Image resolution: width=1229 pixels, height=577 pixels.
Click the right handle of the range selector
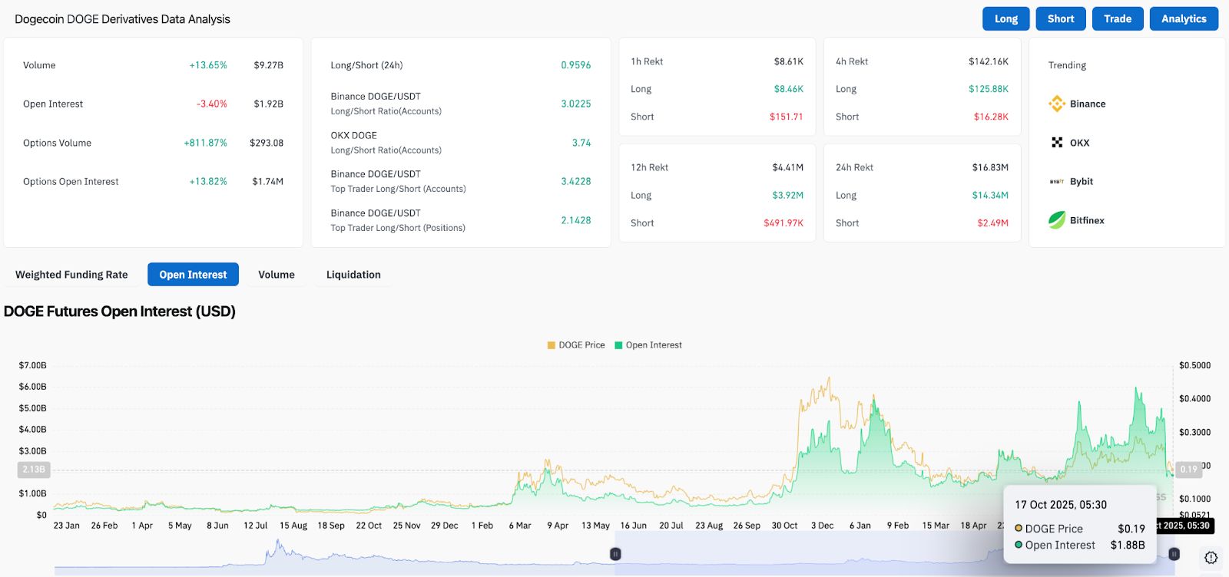(1174, 554)
